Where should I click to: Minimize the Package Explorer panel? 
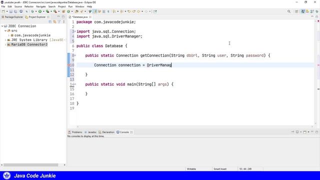pyautogui.click(x=58, y=17)
